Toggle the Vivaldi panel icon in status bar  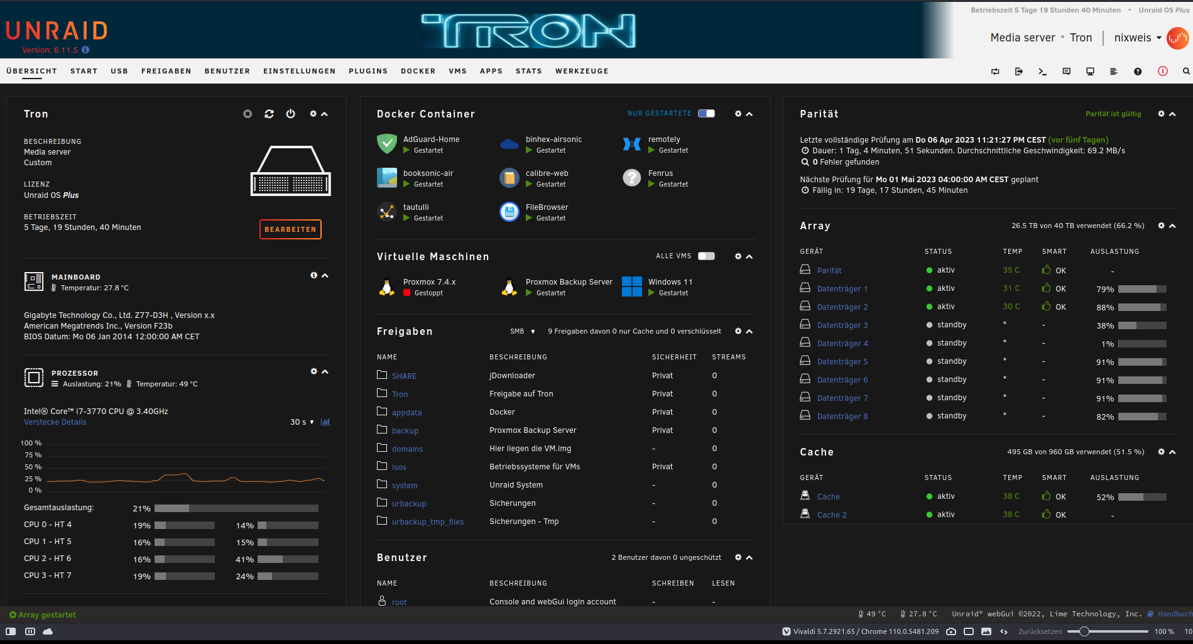11,631
